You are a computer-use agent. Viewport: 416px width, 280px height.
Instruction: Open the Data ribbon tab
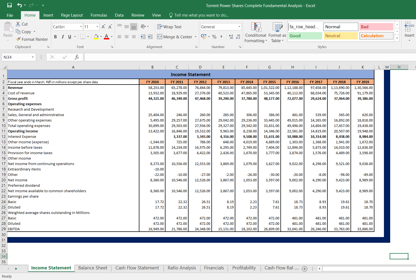pyautogui.click(x=119, y=15)
